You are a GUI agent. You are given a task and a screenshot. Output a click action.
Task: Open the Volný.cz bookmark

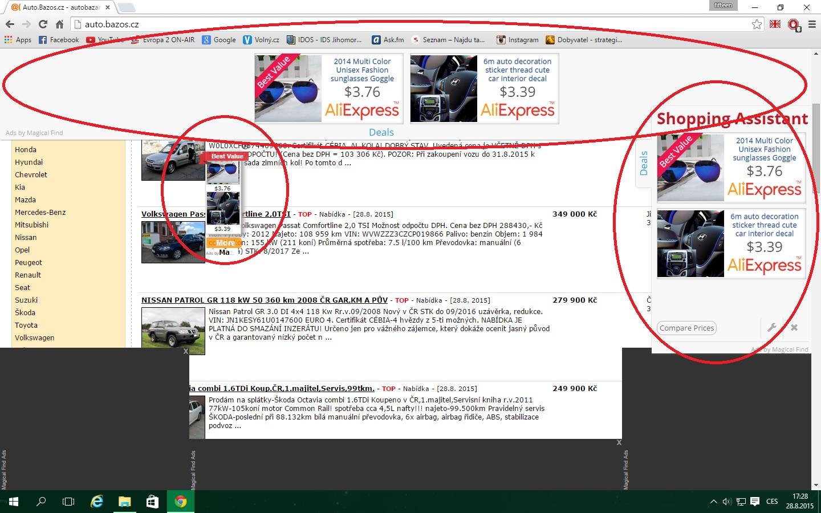(x=261, y=40)
